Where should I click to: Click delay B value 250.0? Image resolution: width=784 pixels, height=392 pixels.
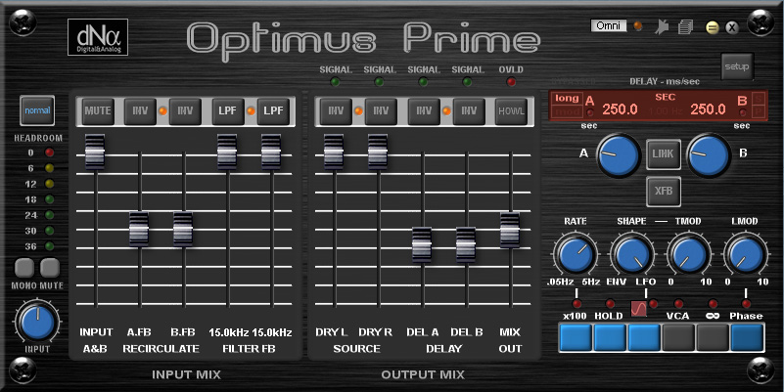[x=708, y=109]
